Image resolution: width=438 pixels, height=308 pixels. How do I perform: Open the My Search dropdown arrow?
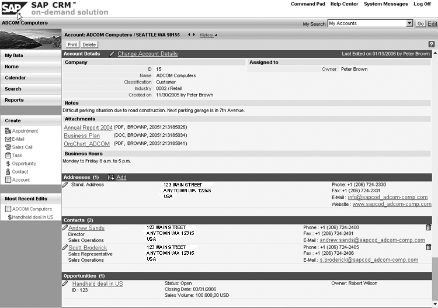409,23
